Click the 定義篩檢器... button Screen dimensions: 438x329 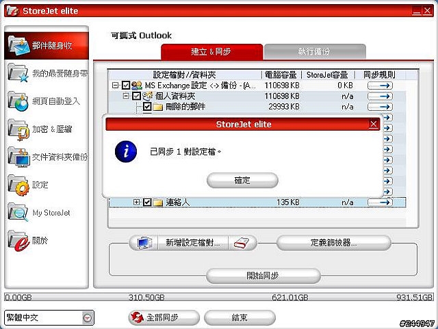(333, 243)
